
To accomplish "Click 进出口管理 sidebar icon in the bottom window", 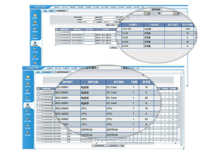I will click(x=27, y=119).
